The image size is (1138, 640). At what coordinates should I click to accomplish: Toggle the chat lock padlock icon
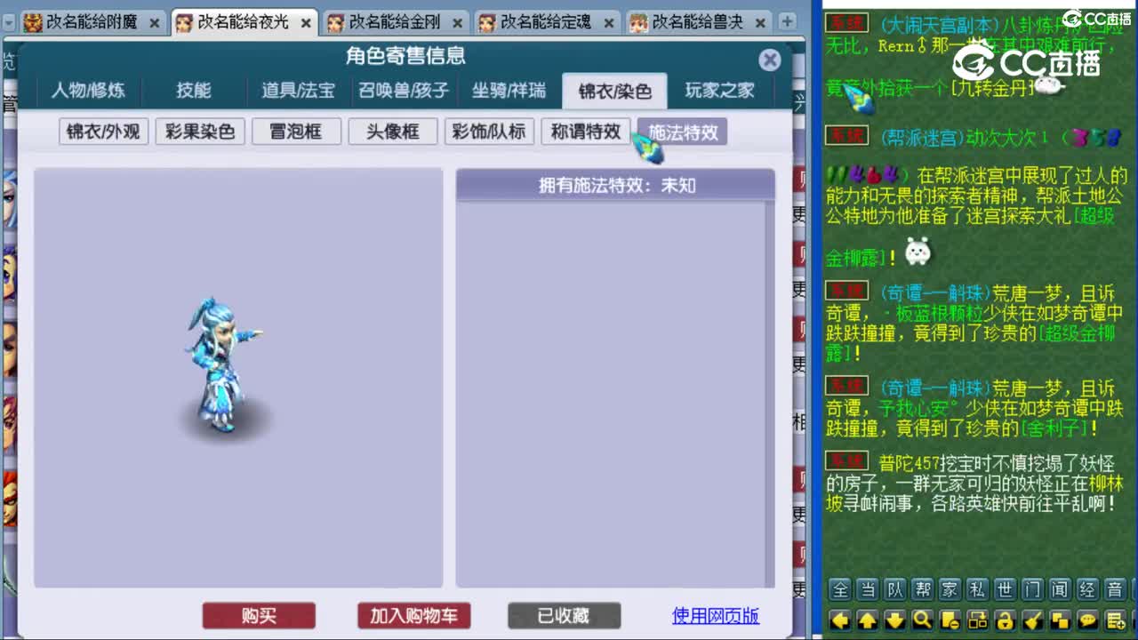1005,620
